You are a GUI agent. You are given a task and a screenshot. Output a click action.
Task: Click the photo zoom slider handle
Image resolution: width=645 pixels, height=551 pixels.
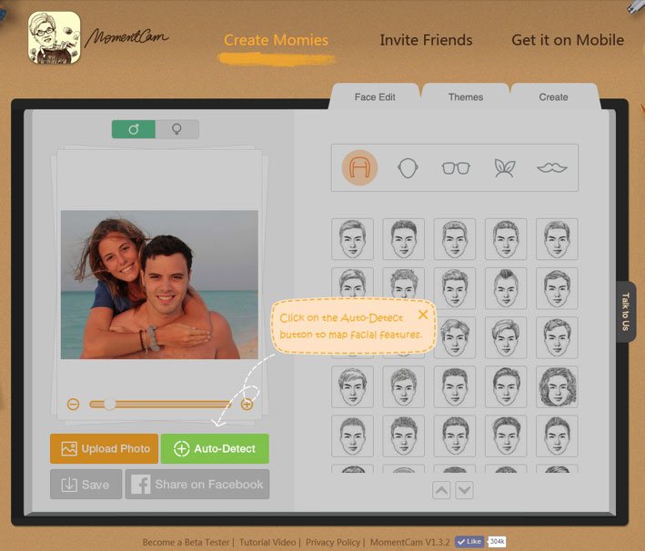(110, 405)
